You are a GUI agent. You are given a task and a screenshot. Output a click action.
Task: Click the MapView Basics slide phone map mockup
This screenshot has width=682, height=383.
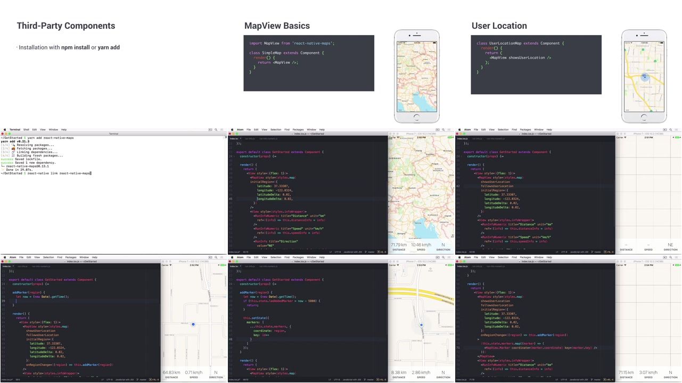coord(417,76)
